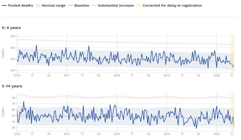Click 2016 on the 0-4 years x-axis

coord(17,75)
